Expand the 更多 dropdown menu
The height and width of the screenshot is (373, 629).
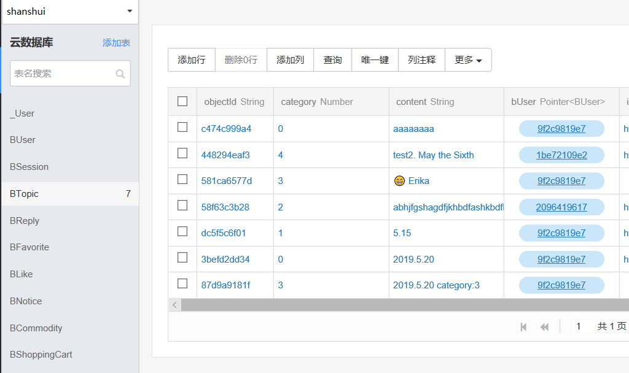click(x=468, y=60)
